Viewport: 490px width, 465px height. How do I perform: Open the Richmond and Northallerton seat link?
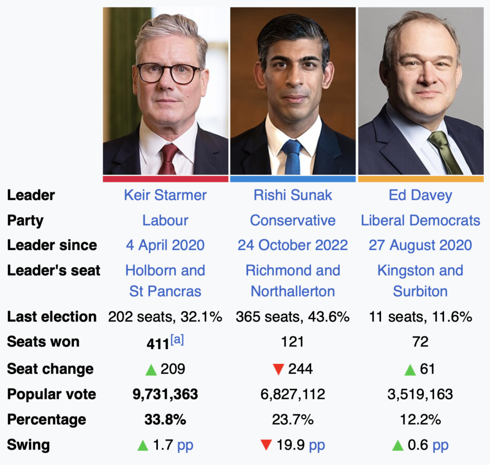(x=293, y=270)
